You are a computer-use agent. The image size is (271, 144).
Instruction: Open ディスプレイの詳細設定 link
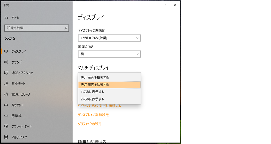pyautogui.click(x=93, y=115)
